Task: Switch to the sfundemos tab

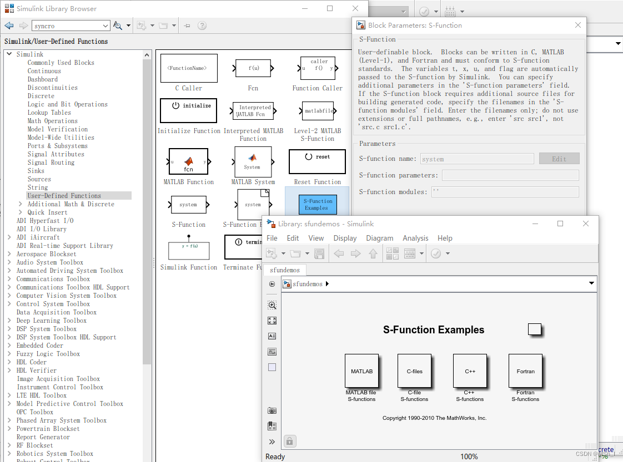Action: click(x=285, y=270)
